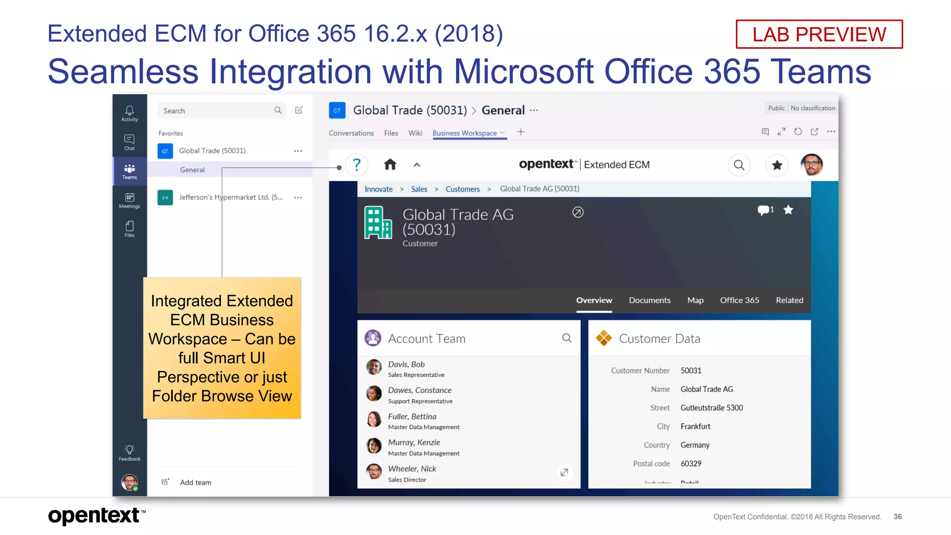Open the Wiki tab

(x=415, y=133)
